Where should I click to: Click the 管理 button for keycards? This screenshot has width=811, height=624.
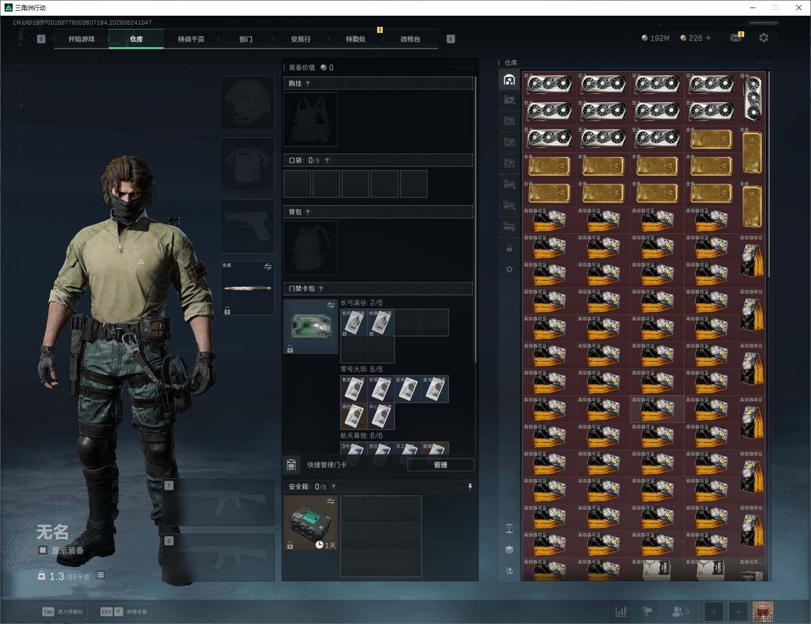(440, 464)
